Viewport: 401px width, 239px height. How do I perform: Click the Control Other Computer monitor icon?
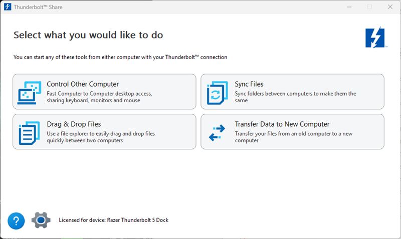[x=29, y=92]
